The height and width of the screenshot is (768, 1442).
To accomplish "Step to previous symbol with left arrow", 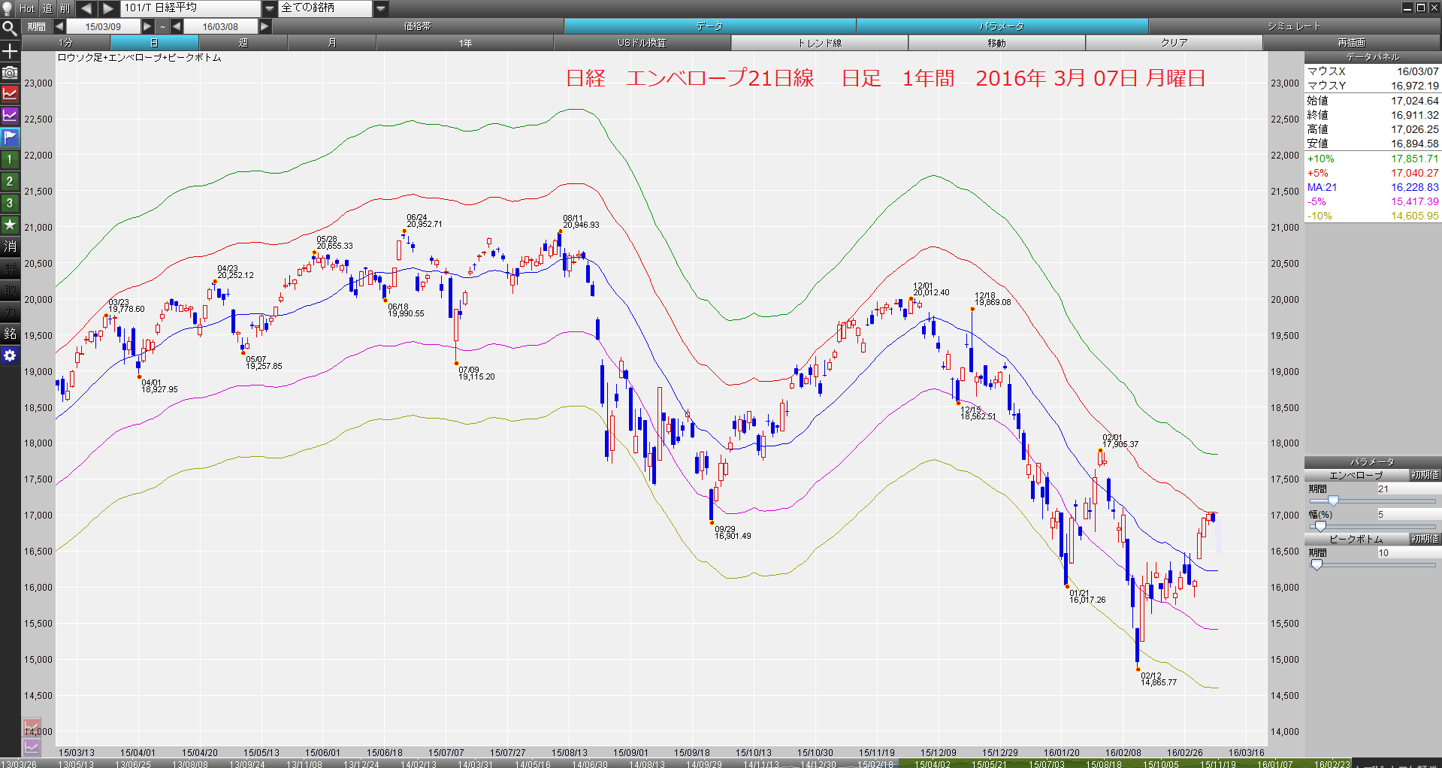I will click(86, 8).
